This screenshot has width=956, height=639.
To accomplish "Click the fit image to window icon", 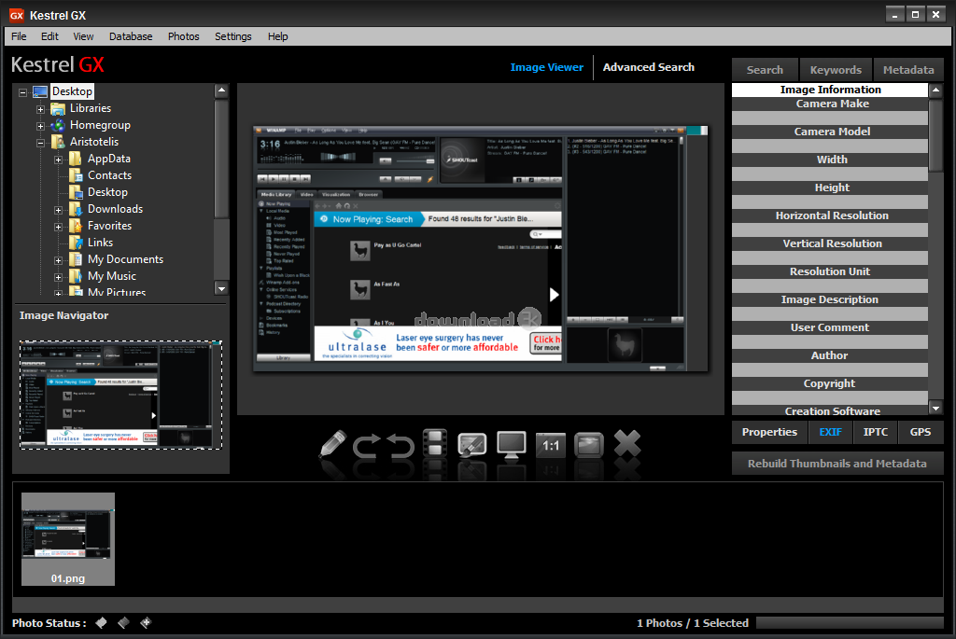I will pyautogui.click(x=588, y=445).
